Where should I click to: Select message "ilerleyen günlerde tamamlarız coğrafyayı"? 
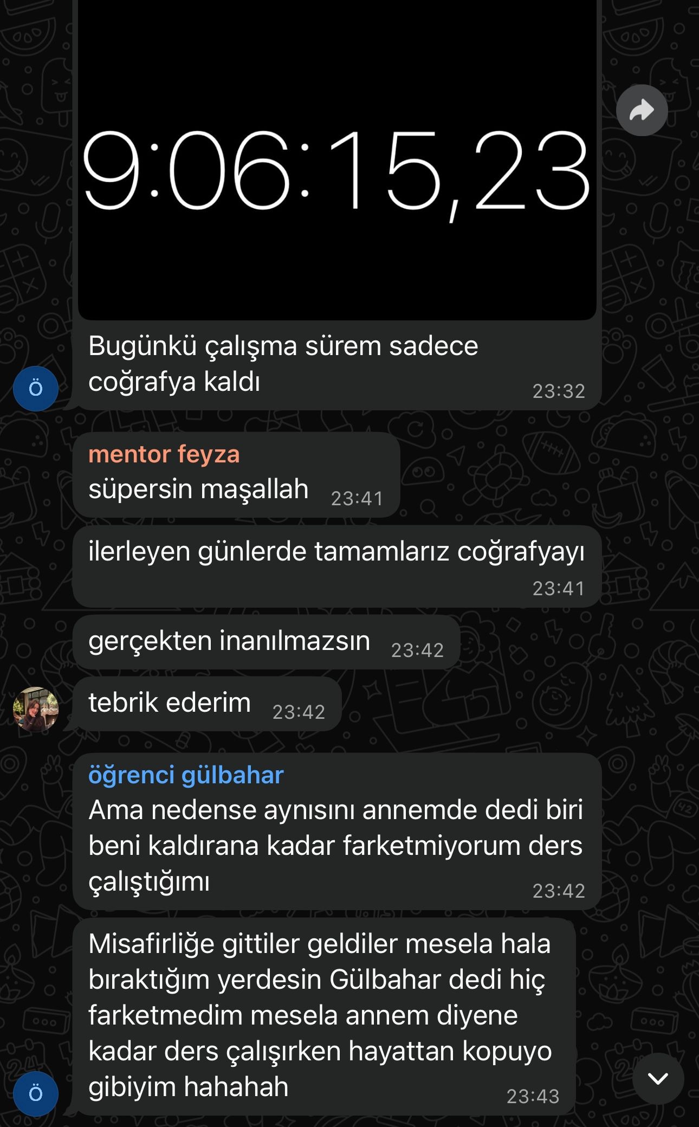(x=337, y=566)
